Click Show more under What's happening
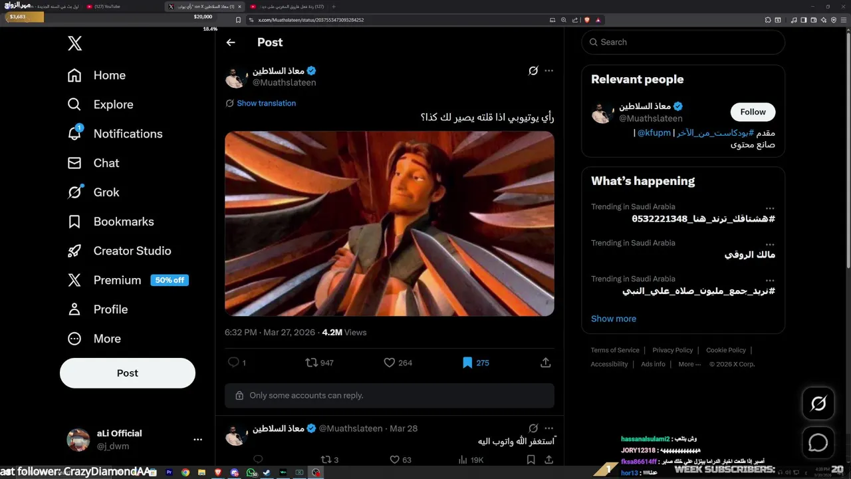This screenshot has width=851, height=479. pyautogui.click(x=614, y=319)
